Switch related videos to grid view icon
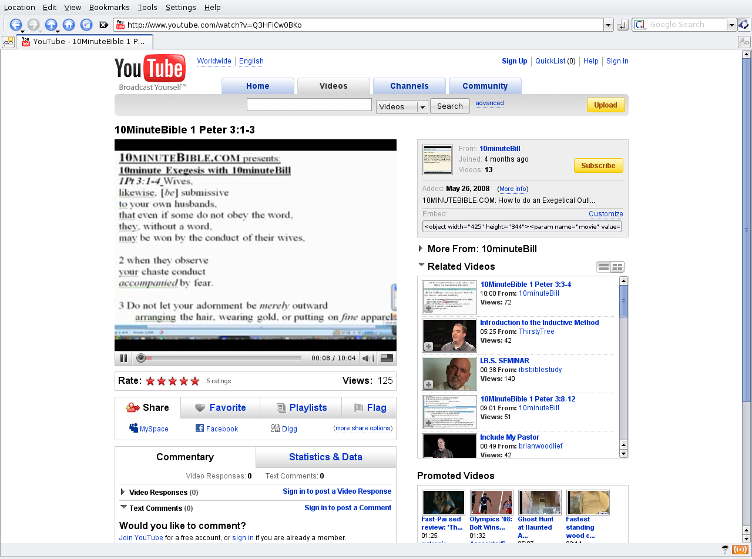 click(x=617, y=267)
